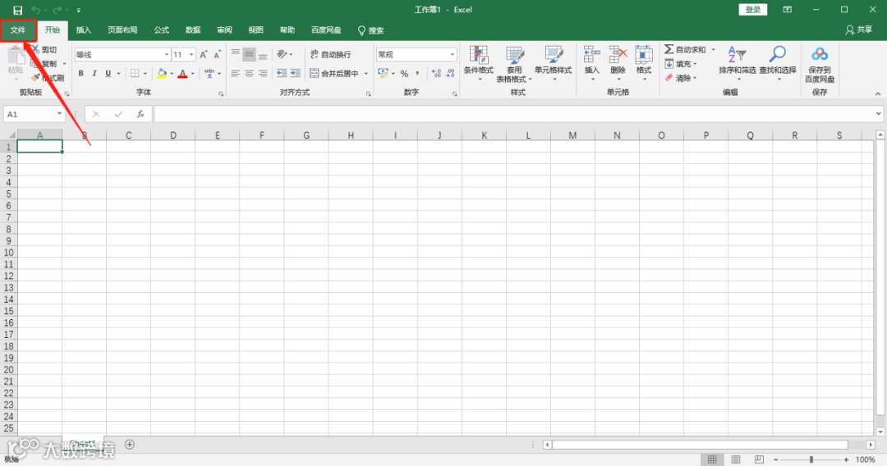
Task: Switch to the 页面布局 tab
Action: click(x=122, y=30)
